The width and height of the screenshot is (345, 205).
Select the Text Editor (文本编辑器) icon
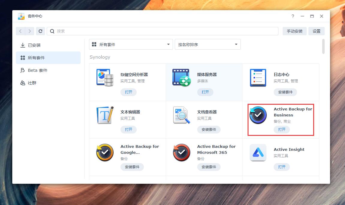[x=105, y=115]
